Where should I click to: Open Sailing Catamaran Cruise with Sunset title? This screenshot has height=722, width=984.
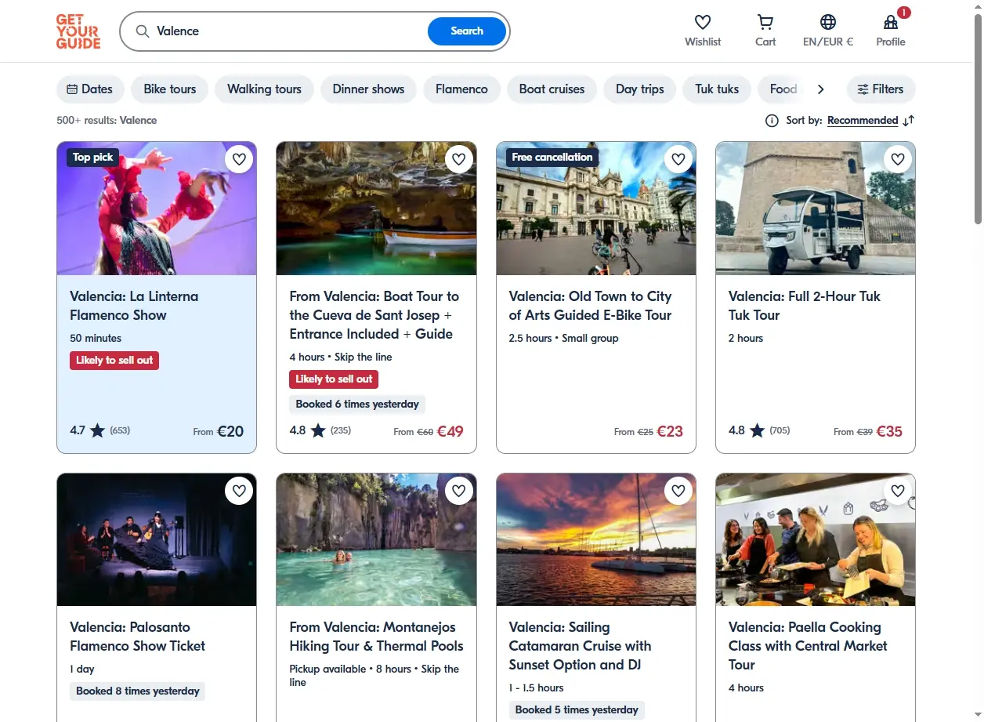pyautogui.click(x=581, y=646)
